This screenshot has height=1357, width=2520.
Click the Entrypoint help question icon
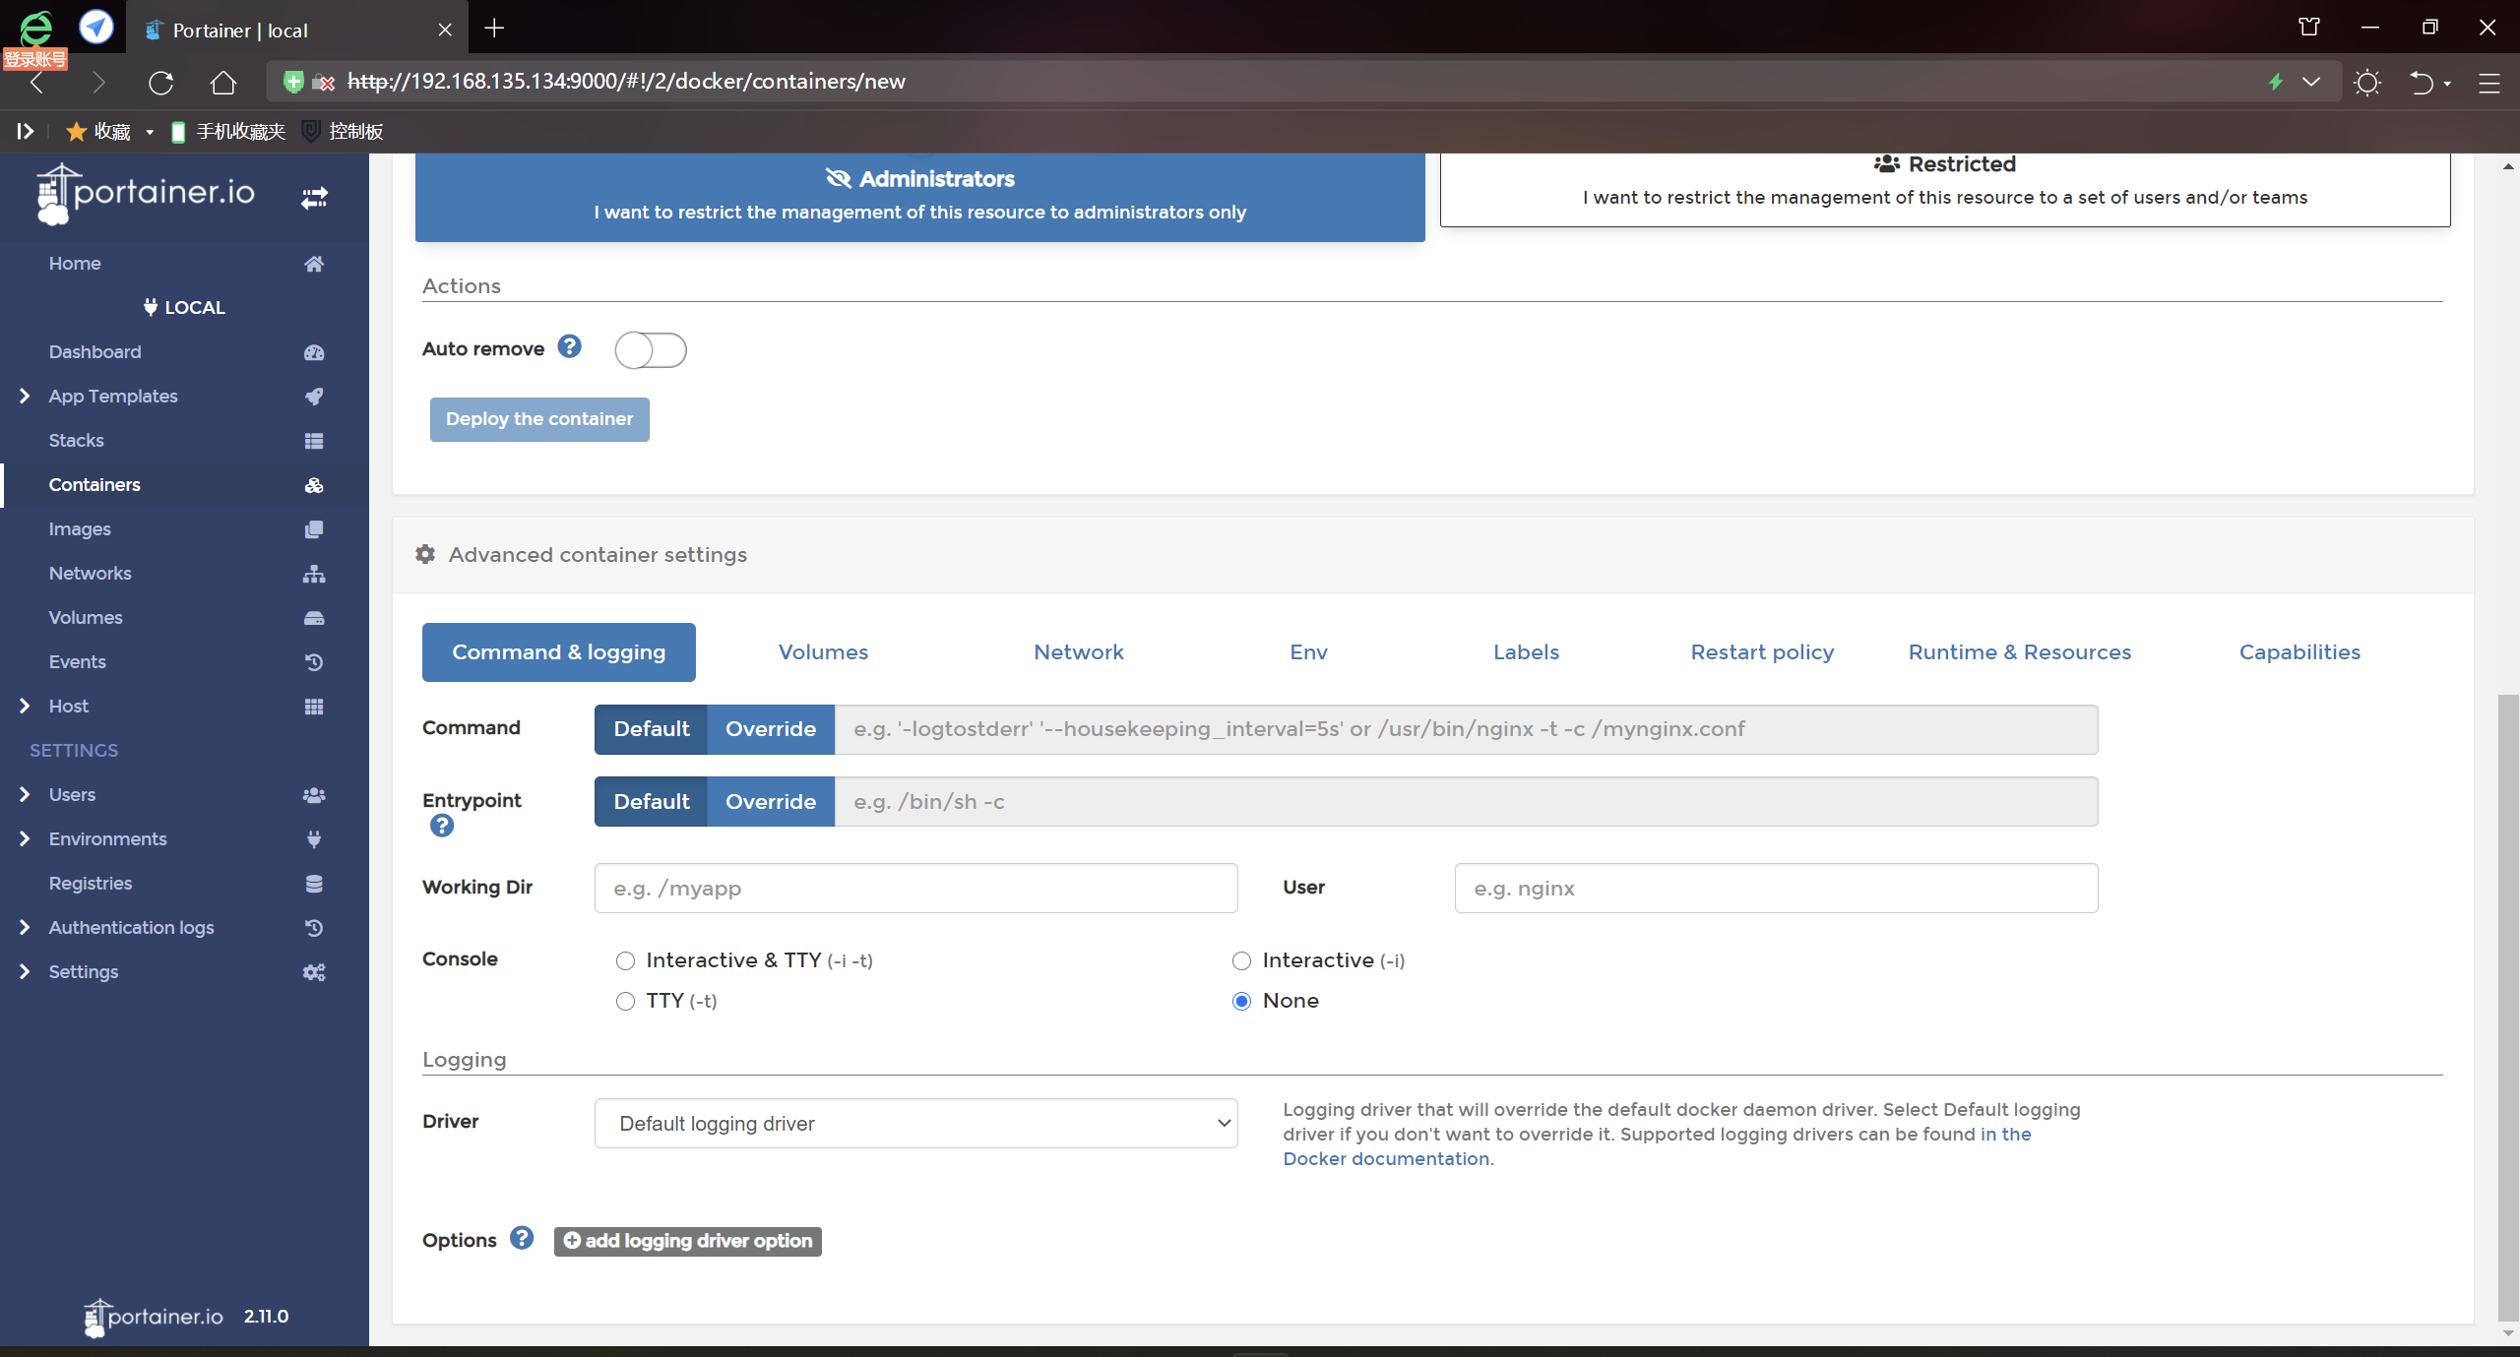coord(442,826)
